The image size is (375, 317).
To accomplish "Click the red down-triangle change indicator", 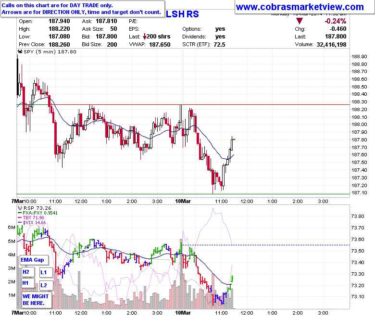I will tap(300, 21).
